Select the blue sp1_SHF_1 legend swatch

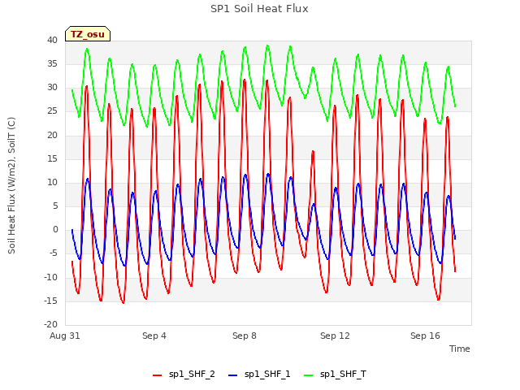coord(233,375)
